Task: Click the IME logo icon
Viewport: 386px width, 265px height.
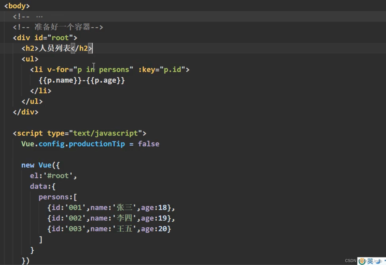Action: [362, 261]
